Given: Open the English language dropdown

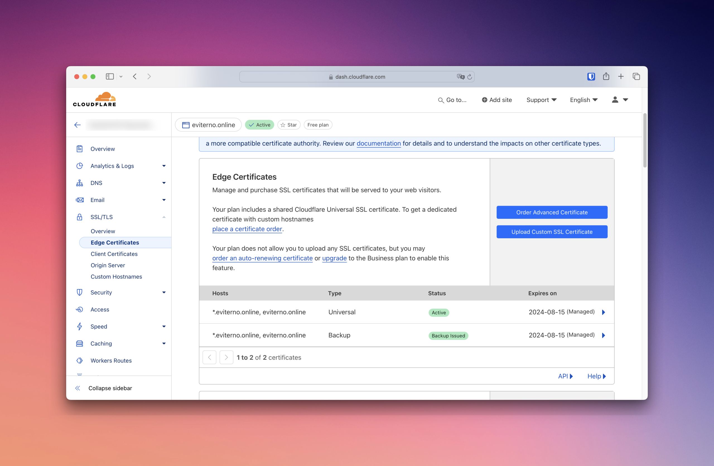Looking at the screenshot, I should (584, 100).
